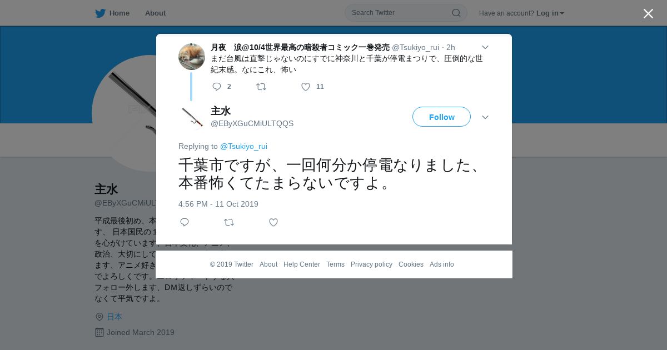
Task: Open the Privacy policy footer link
Action: pos(371,264)
